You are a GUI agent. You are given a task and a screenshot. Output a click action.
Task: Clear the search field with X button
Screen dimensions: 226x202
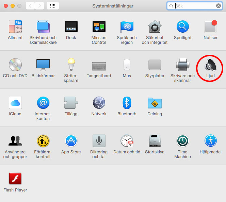click(218, 6)
